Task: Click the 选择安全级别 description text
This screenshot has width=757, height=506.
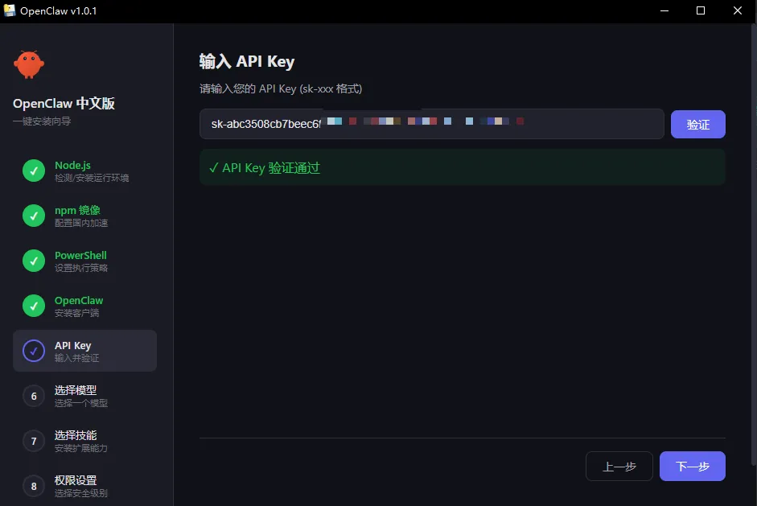Action: [81, 493]
